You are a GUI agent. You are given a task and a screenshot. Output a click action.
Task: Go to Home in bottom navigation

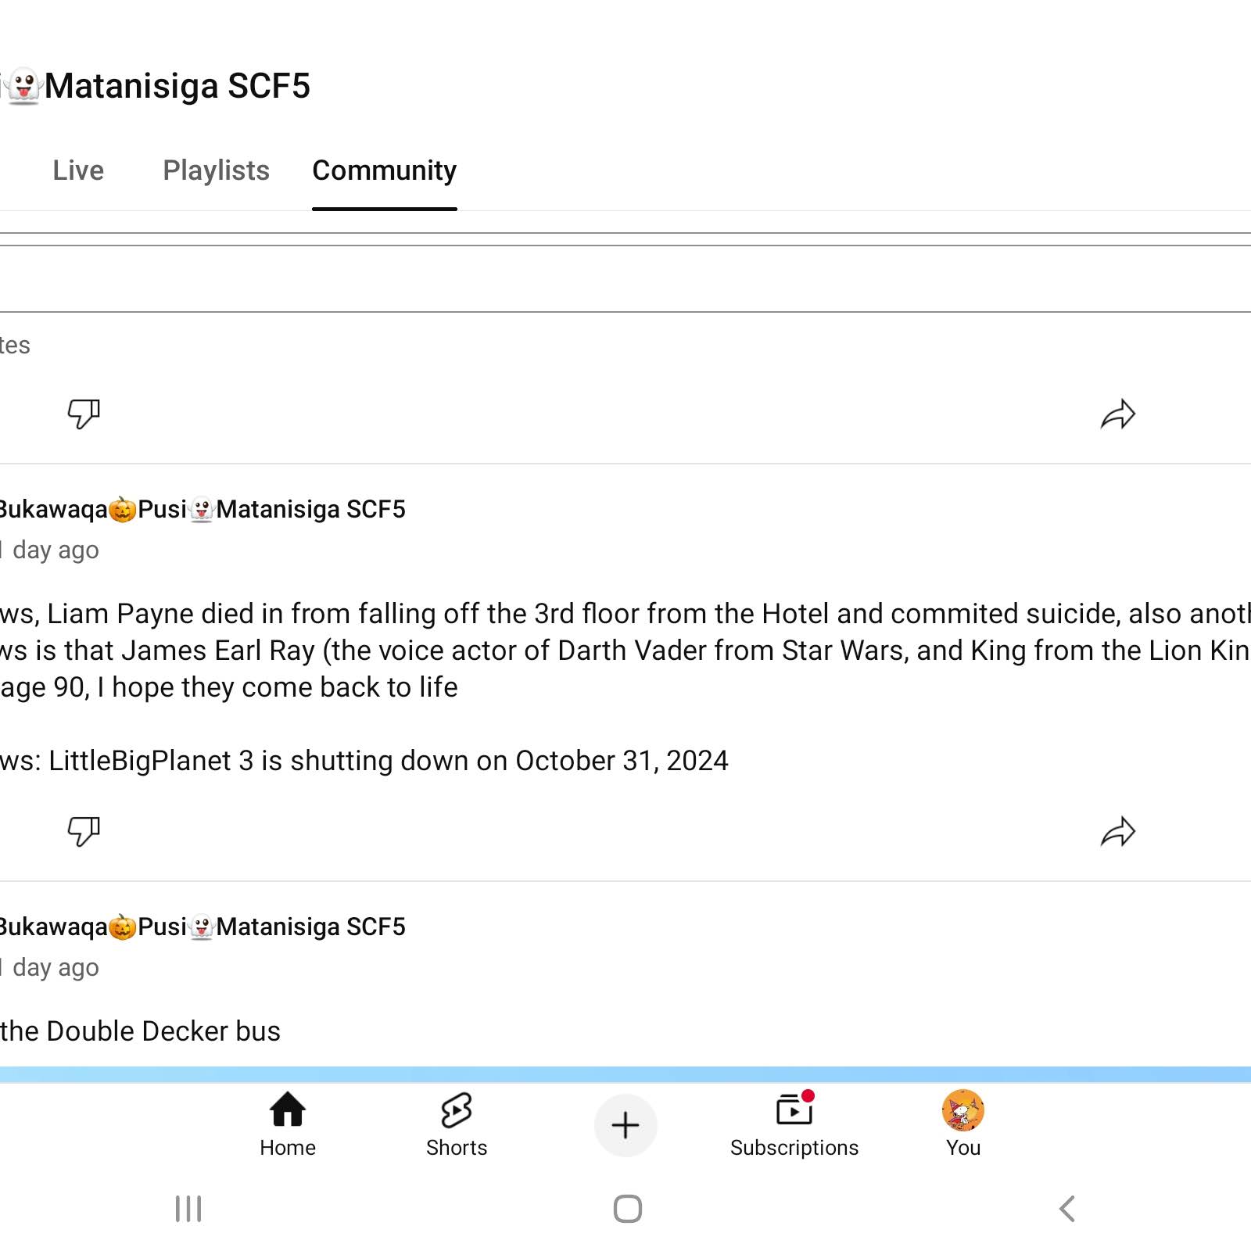(288, 1125)
